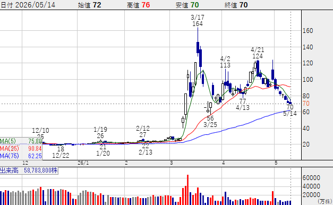The width and height of the screenshot is (333, 205).
Task: Click the 4/2 high label 113
Action: pos(225,65)
